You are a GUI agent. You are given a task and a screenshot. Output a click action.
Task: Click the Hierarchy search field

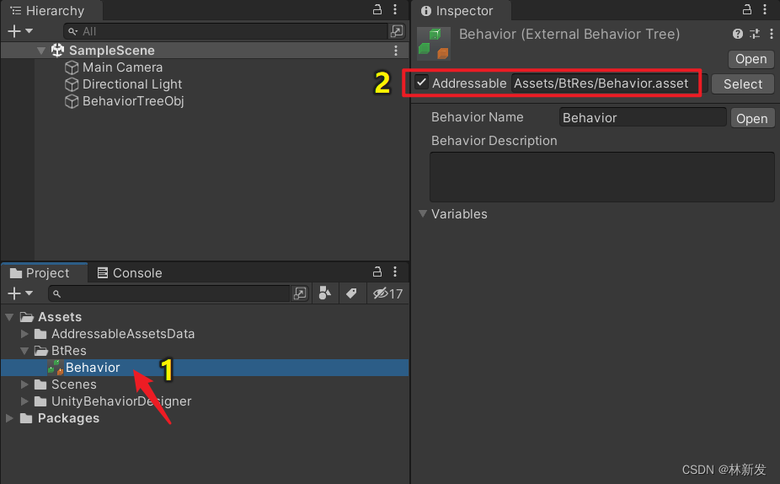[x=226, y=31]
